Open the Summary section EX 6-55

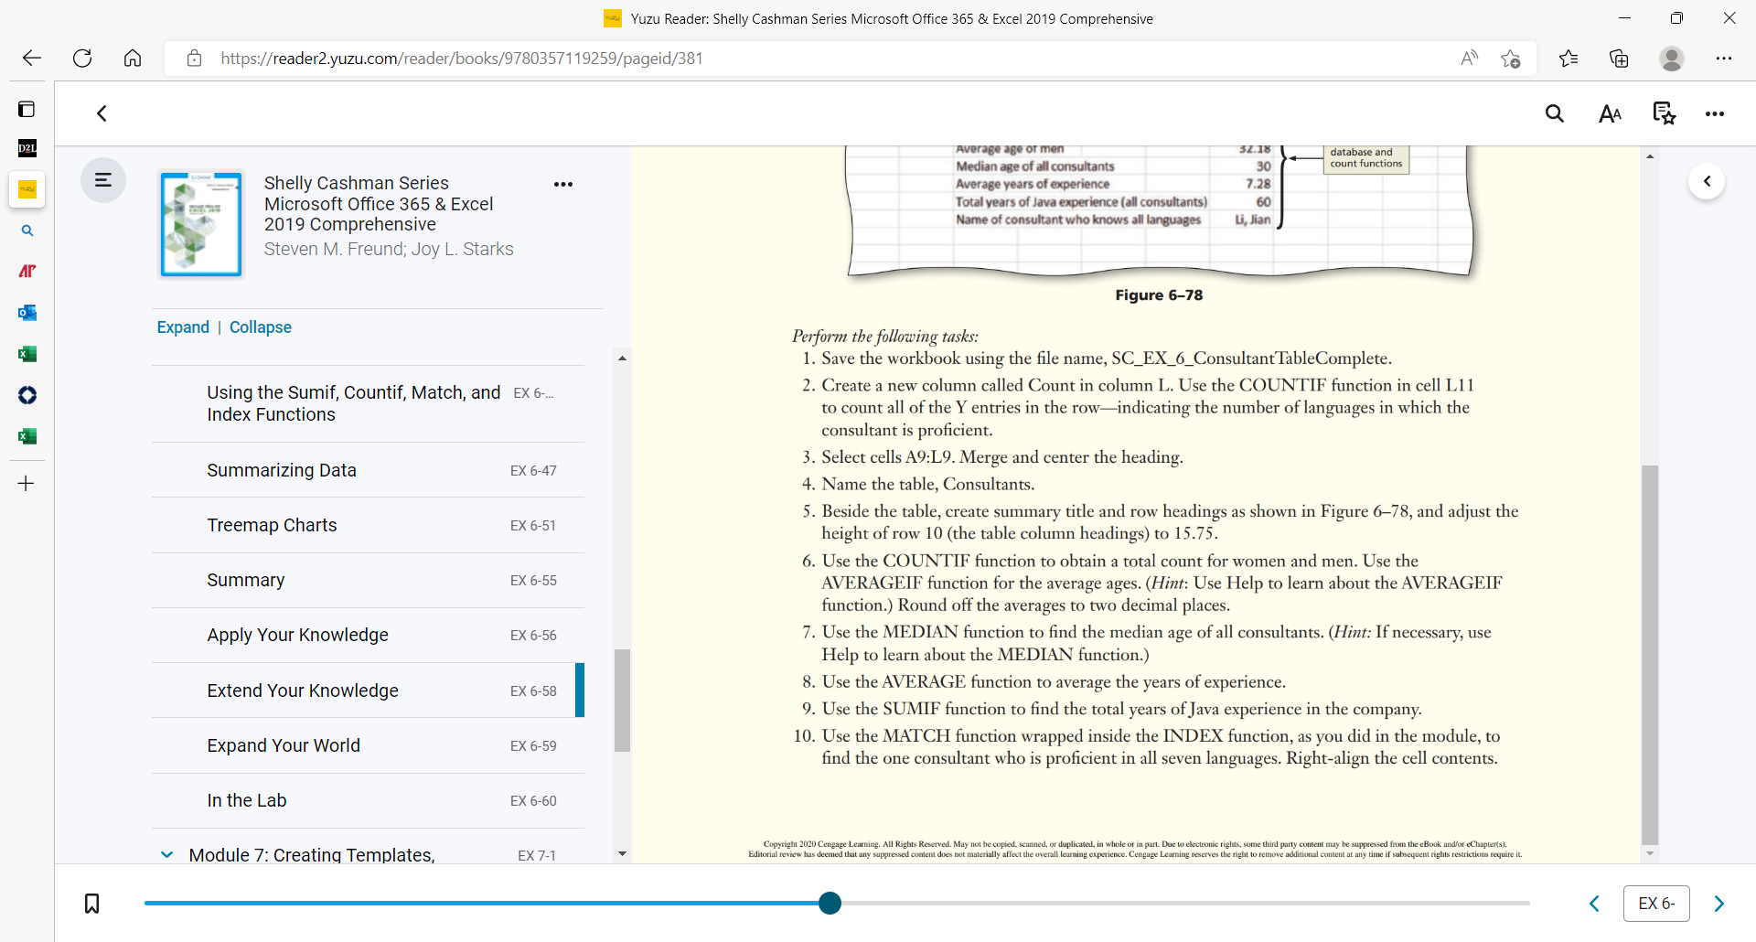pos(368,580)
